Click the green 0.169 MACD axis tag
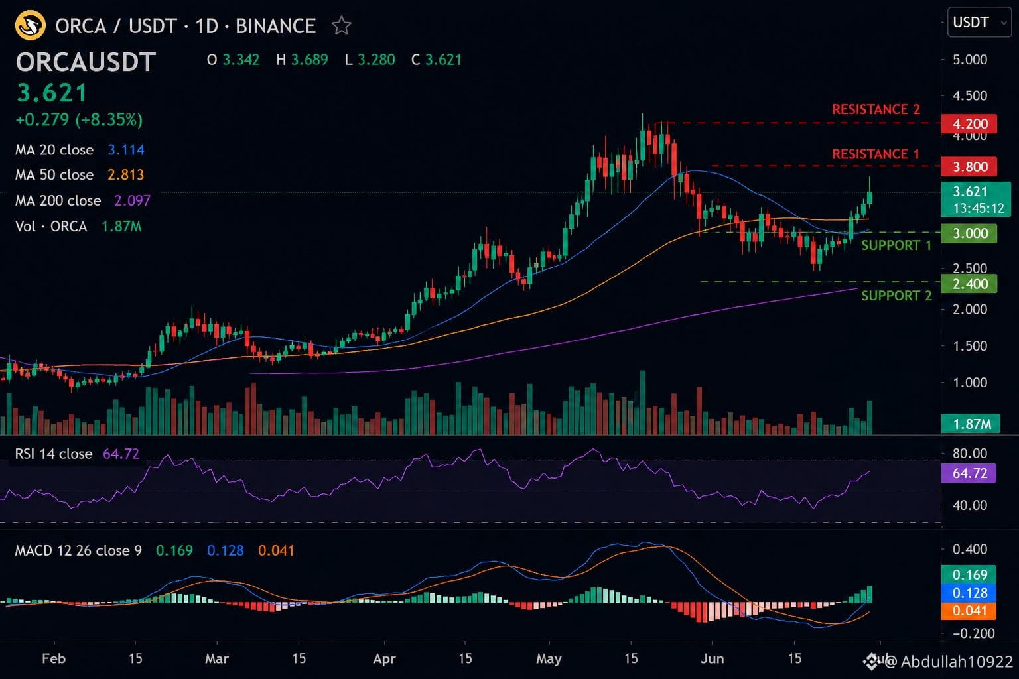1019x679 pixels. [969, 574]
